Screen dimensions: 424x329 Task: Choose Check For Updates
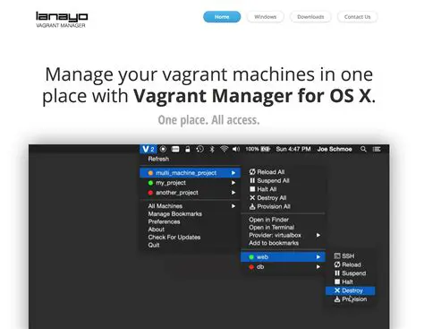[174, 238]
